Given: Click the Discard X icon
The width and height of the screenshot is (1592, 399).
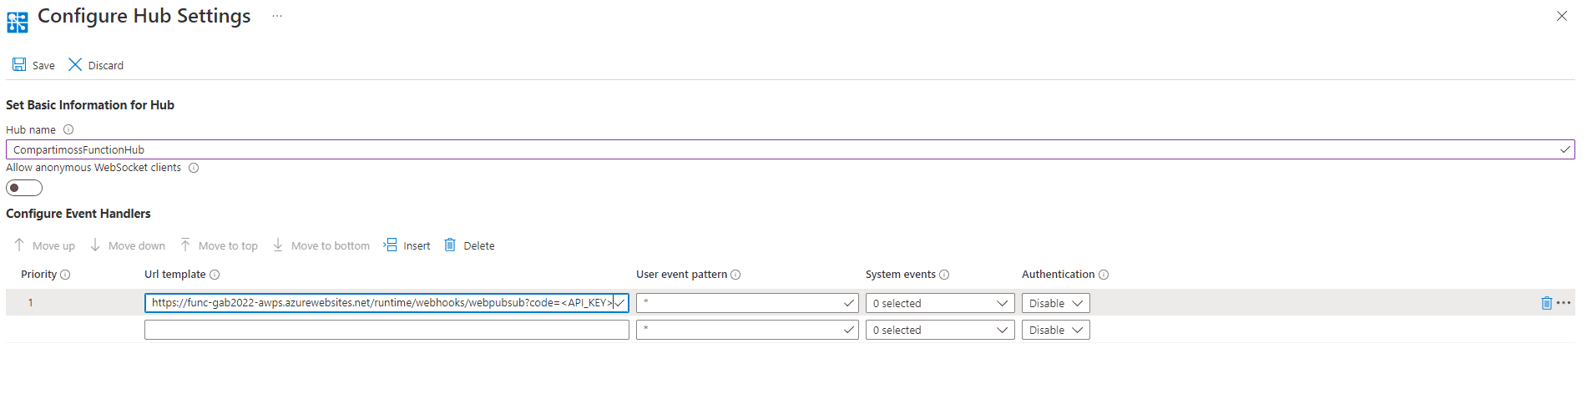Looking at the screenshot, I should [x=75, y=65].
